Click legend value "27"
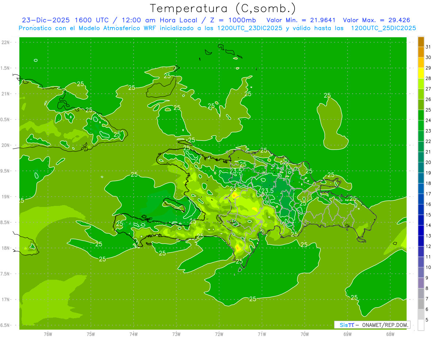Image resolution: width=438 pixels, height=339 pixels. tap(429, 89)
